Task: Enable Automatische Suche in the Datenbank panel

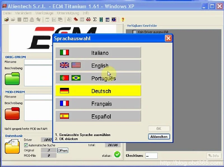Action: pyautogui.click(x=25, y=145)
